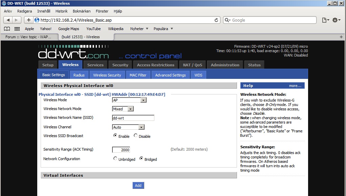Image resolution: width=346 pixels, height=196 pixels.
Task: Select Enable for Wireless SSID Broadcast
Action: [115, 135]
